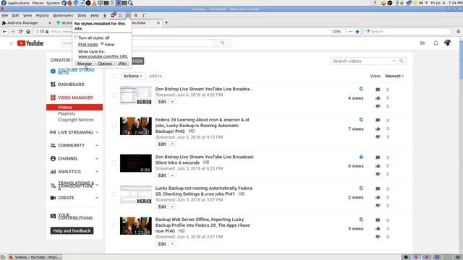Click the private lock icon on Silent Intro video
The image size is (463, 260).
click(x=361, y=157)
